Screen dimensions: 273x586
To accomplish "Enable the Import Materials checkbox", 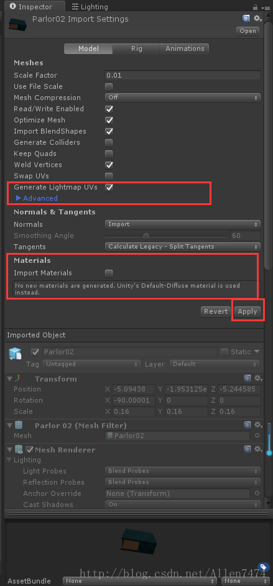I will 109,273.
